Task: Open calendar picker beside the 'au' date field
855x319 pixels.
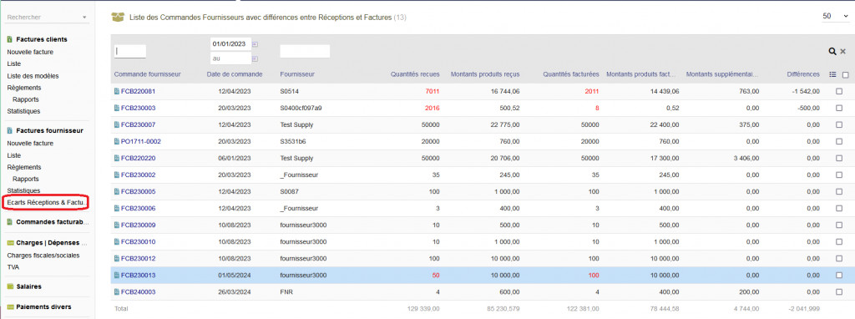Action: 255,58
